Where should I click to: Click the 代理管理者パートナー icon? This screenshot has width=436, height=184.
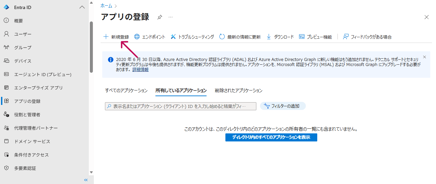(x=6, y=128)
